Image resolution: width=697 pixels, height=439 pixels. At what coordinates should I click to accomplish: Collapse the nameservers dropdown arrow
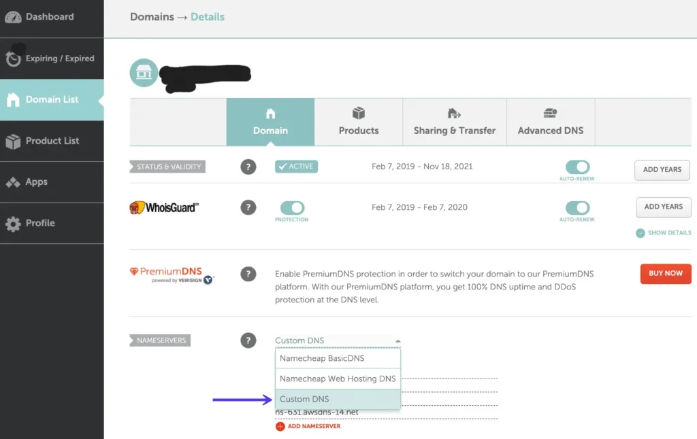click(397, 340)
